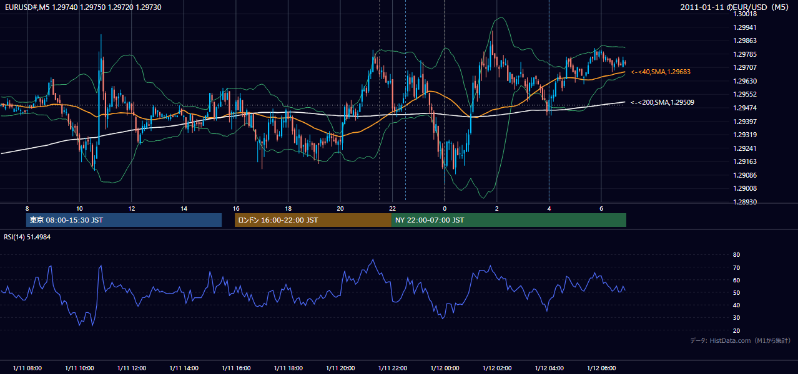Select the NY 22:00-07:00 JST session bar
Screen dimensions: 798x374
[509, 220]
